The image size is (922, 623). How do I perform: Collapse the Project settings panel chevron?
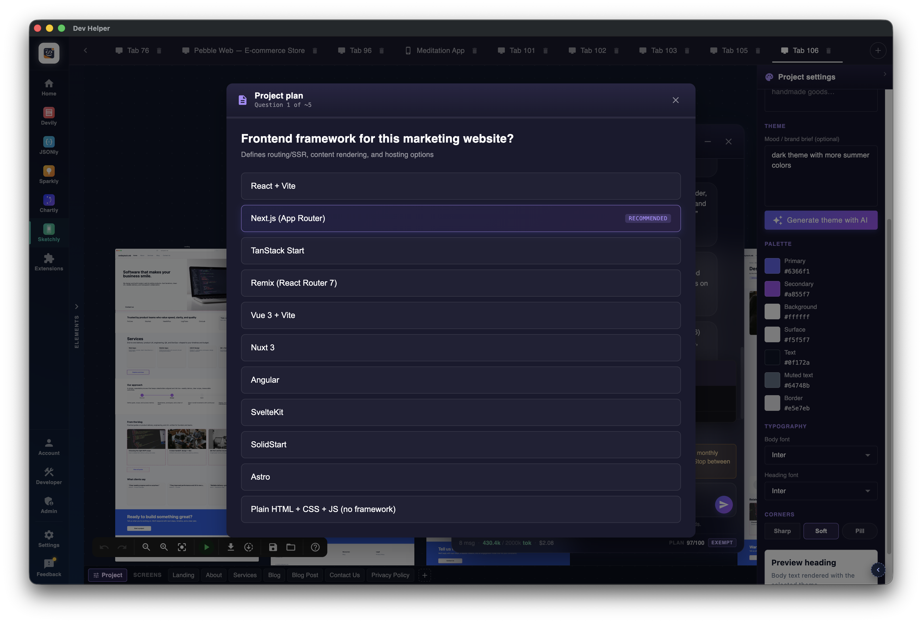click(x=884, y=74)
